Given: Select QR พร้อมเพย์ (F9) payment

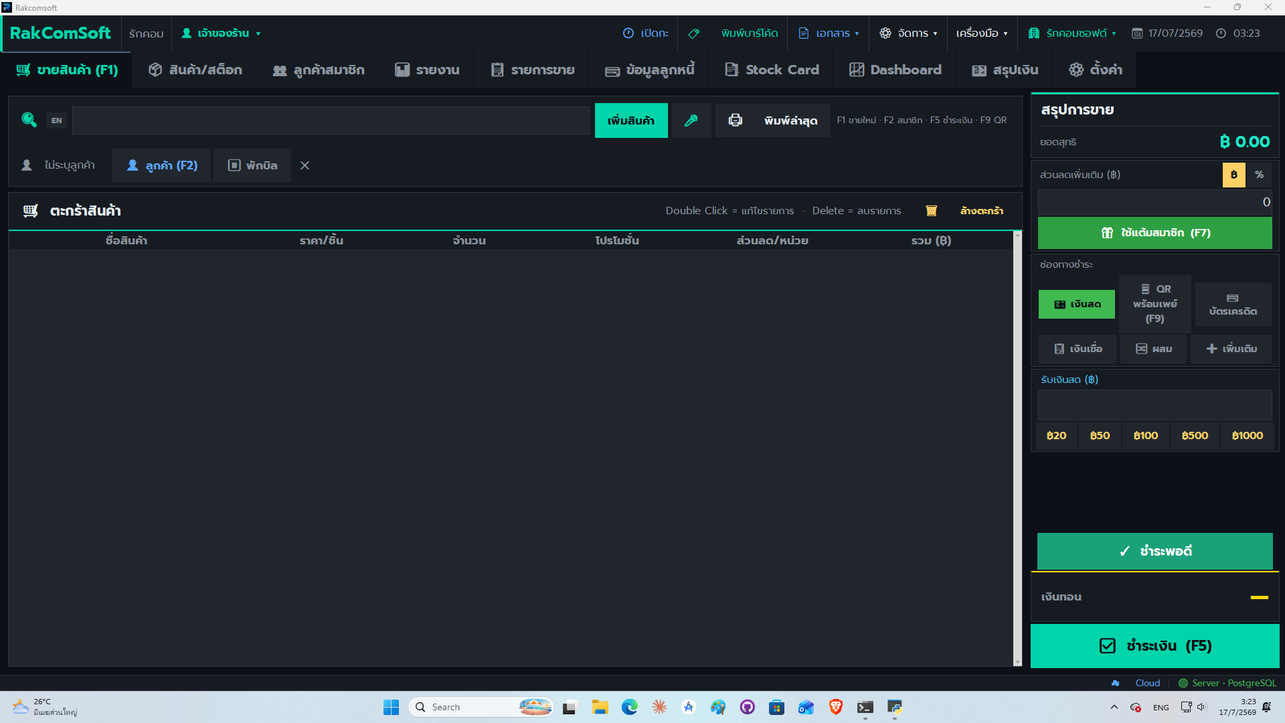Looking at the screenshot, I should [x=1154, y=304].
